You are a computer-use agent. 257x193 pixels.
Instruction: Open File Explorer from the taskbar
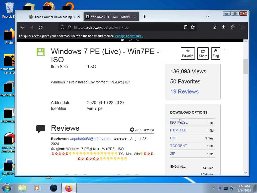[x=22, y=188]
